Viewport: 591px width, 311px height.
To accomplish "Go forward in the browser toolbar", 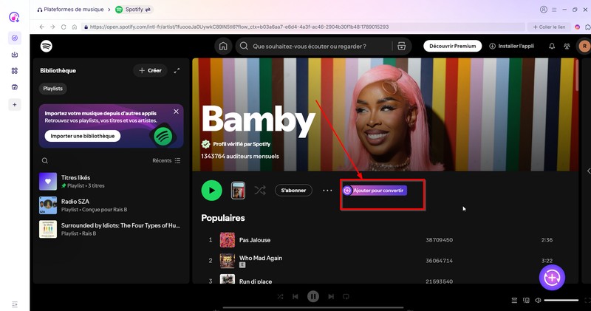I will pos(52,27).
